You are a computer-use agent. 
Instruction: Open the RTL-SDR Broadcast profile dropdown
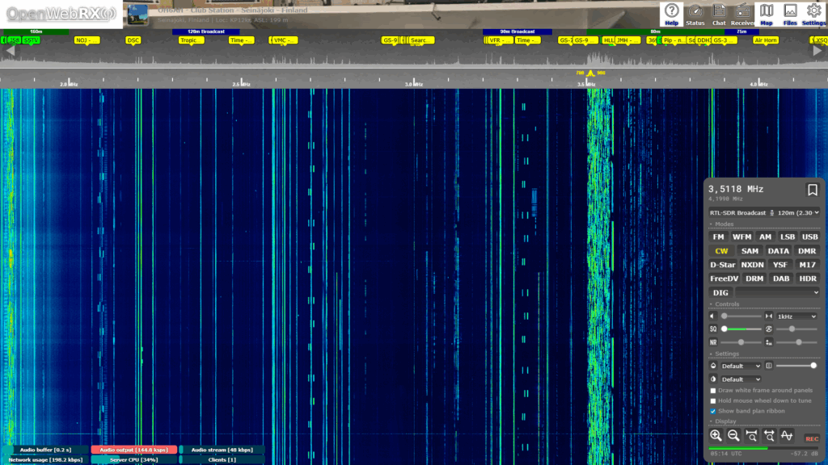764,212
